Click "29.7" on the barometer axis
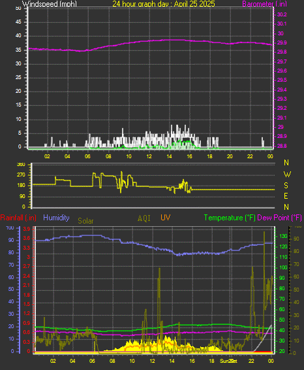The width and height of the screenshot is (304, 370). pyautogui.click(x=282, y=61)
